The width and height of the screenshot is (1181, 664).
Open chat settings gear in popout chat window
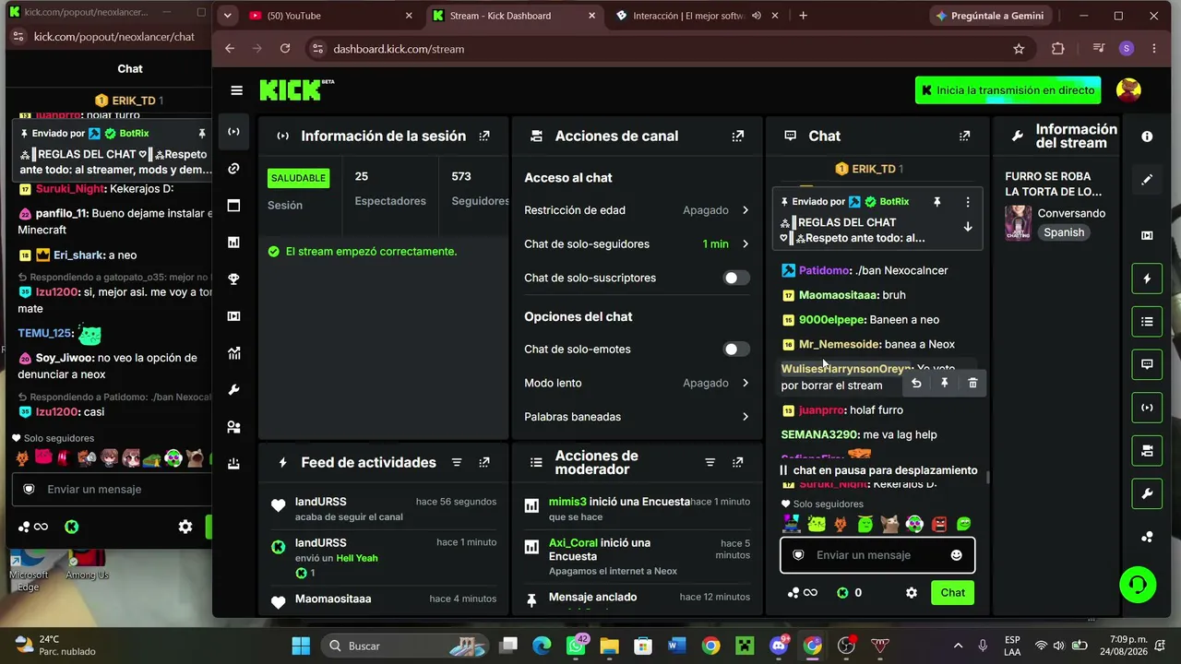point(185,527)
